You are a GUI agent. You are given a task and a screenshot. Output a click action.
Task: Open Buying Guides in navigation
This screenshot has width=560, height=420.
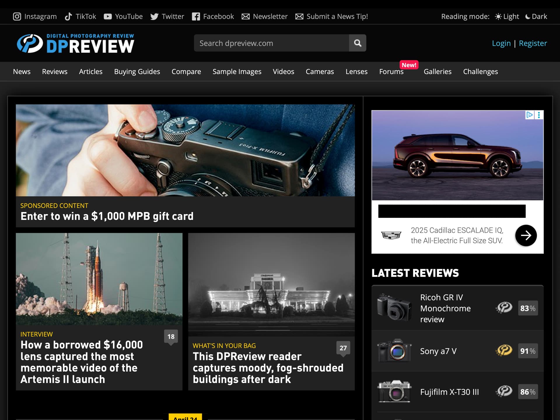137,71
